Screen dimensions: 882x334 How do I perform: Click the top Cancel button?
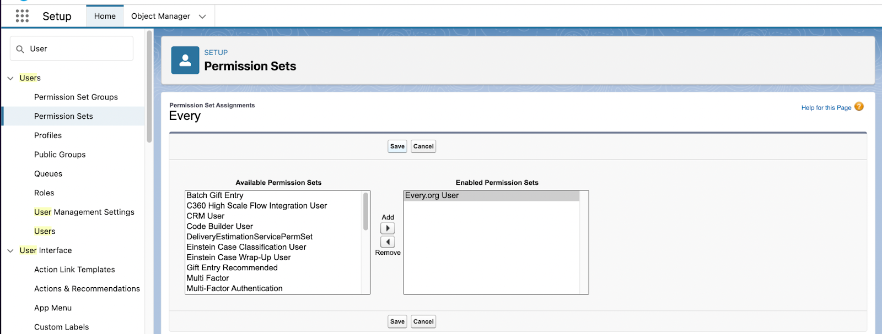coord(423,146)
